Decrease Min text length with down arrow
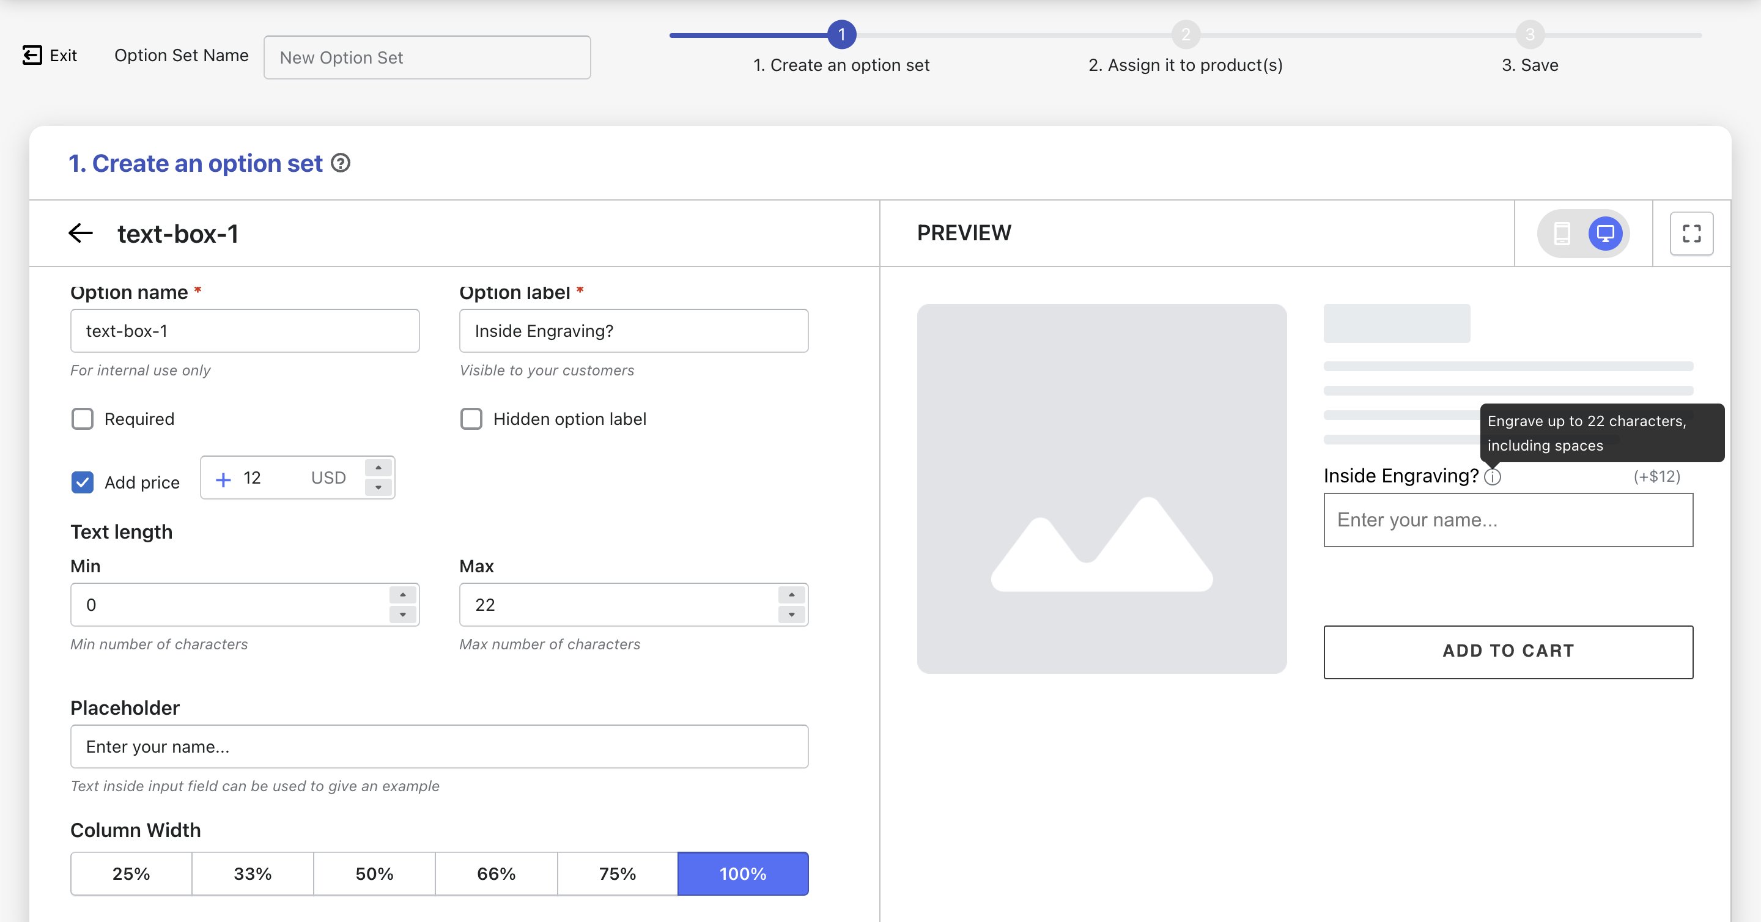Viewport: 1761px width, 922px height. [403, 614]
